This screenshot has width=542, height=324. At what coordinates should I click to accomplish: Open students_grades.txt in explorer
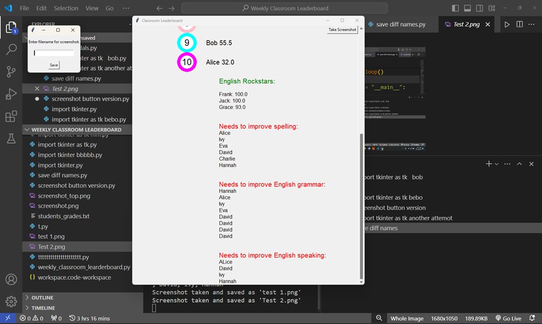pyautogui.click(x=63, y=216)
